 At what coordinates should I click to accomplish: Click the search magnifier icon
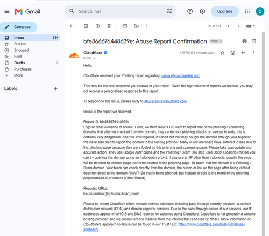pos(72,11)
